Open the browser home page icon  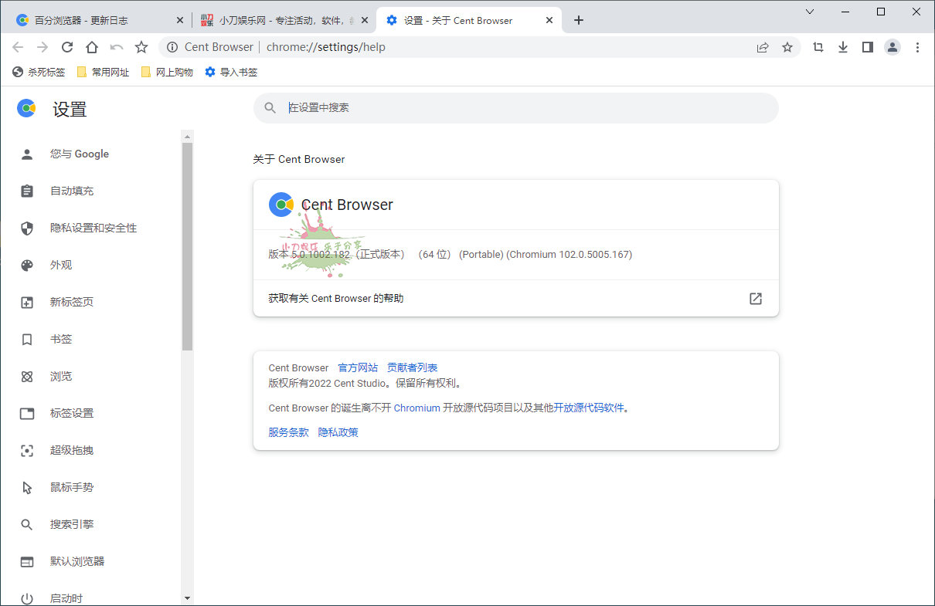click(92, 47)
